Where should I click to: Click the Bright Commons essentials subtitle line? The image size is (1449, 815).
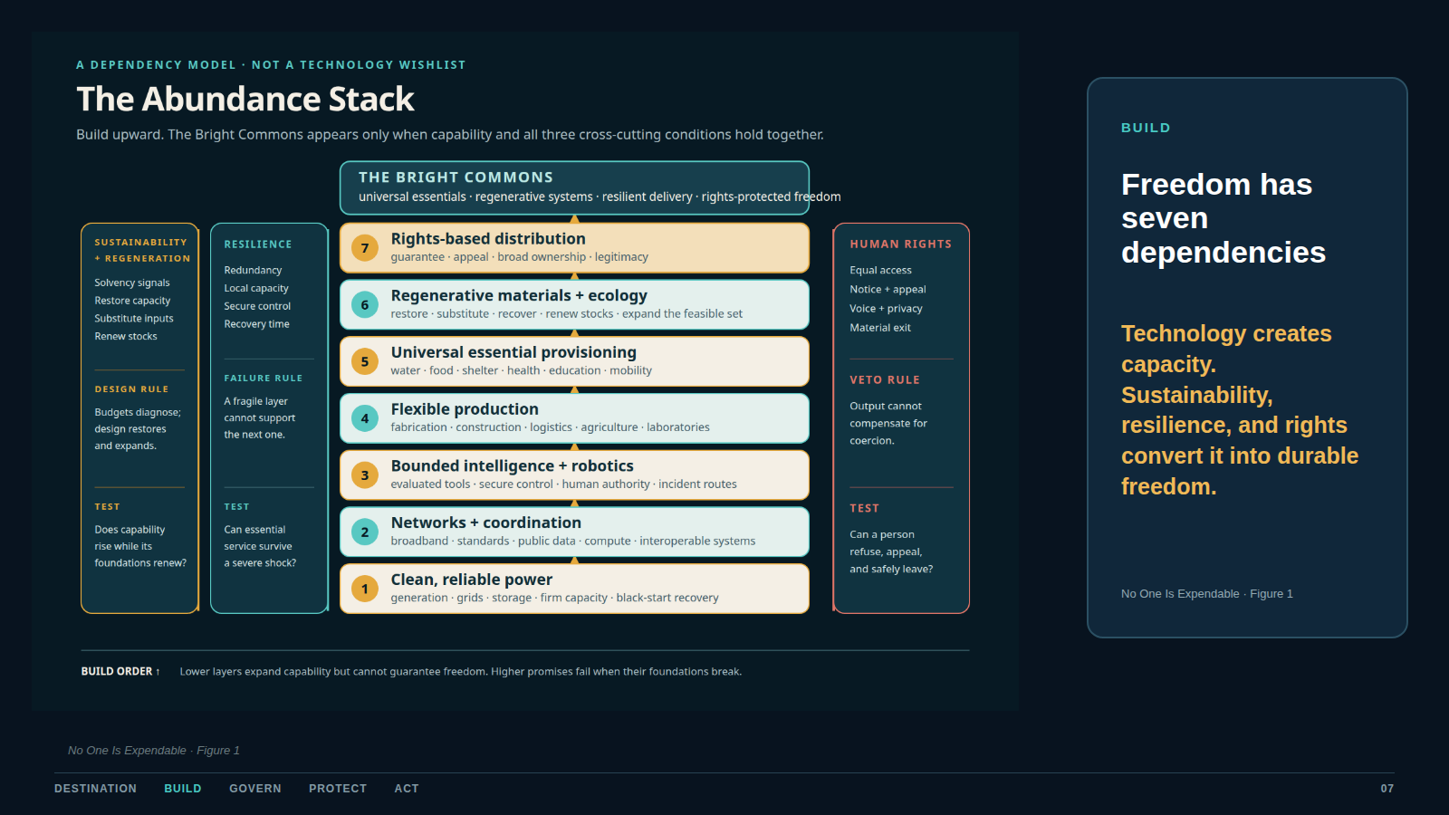tap(600, 197)
